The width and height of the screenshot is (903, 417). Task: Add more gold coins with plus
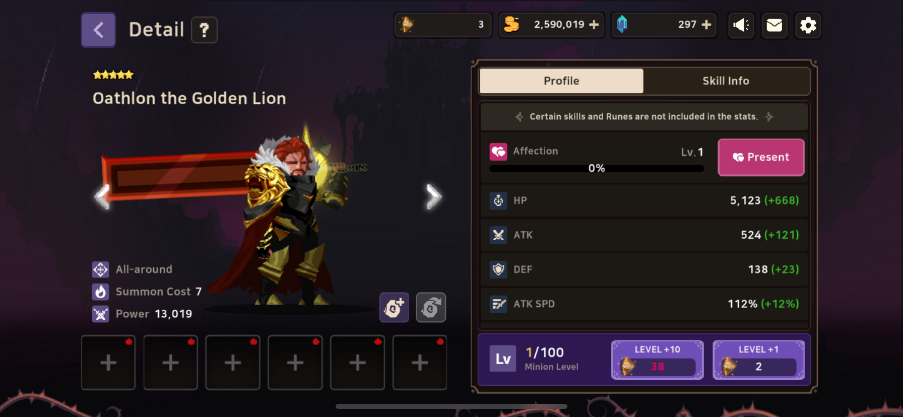point(594,25)
